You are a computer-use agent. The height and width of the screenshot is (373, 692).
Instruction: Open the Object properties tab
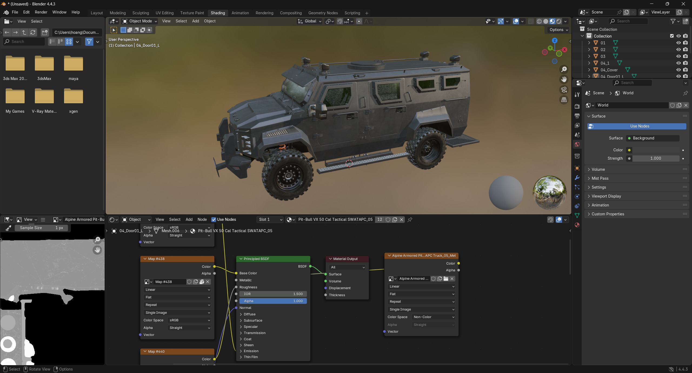tap(577, 168)
